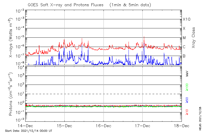The image size is (202, 133).
Task: Click the 'X-rays (Watts m-2)' axis label
Action: [11, 38]
